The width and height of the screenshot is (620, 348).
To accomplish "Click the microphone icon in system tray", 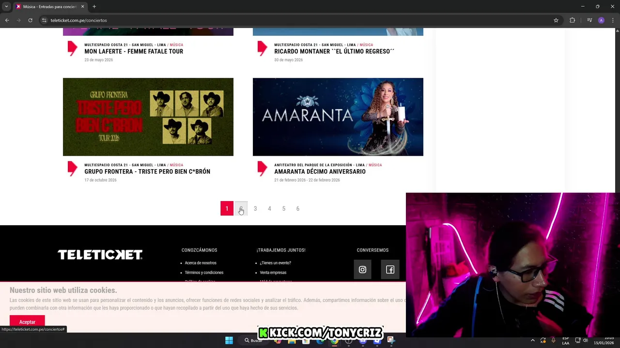I will click(553, 340).
